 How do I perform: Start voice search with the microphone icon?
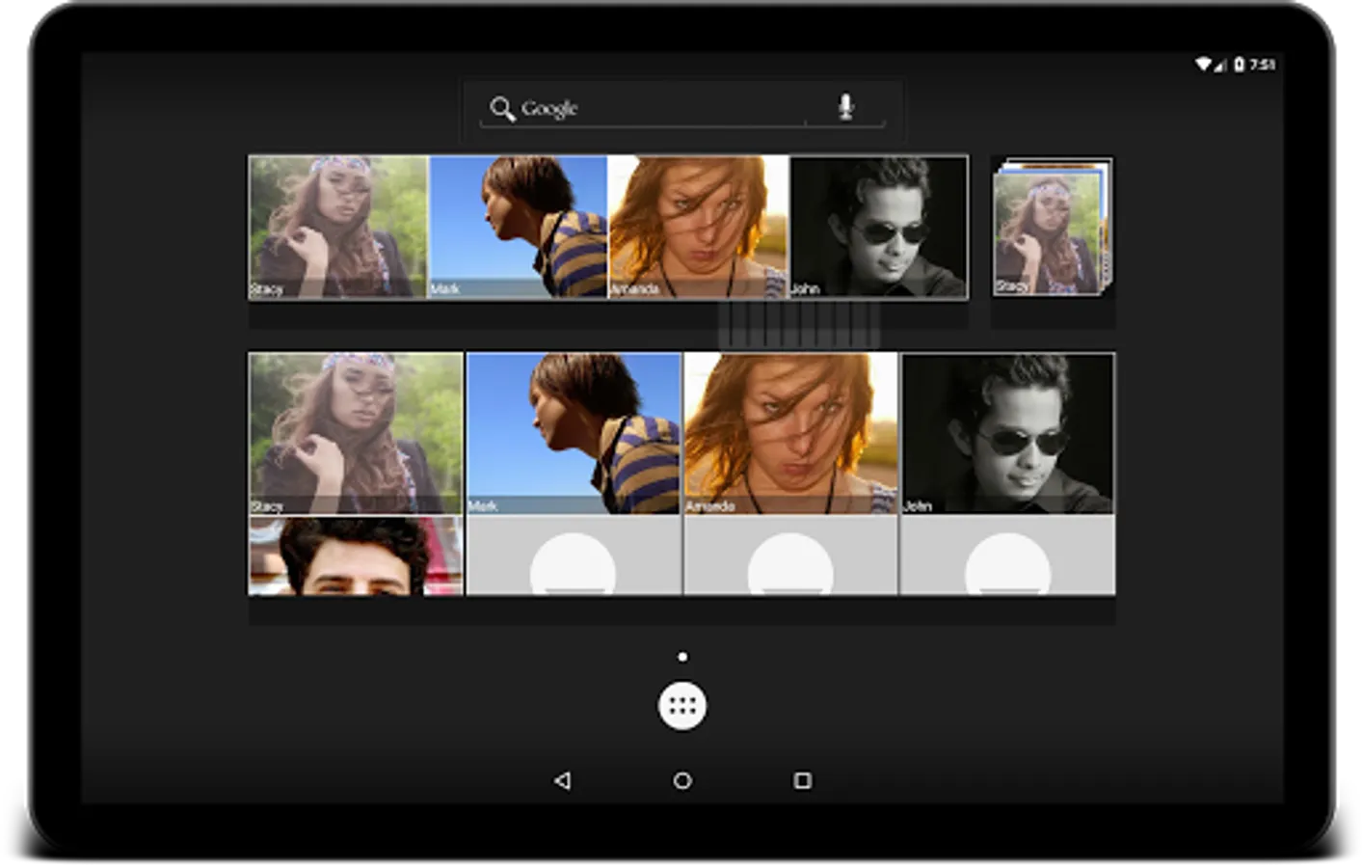coord(845,107)
